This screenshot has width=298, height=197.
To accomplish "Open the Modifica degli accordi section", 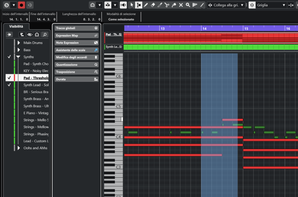I will click(77, 57).
